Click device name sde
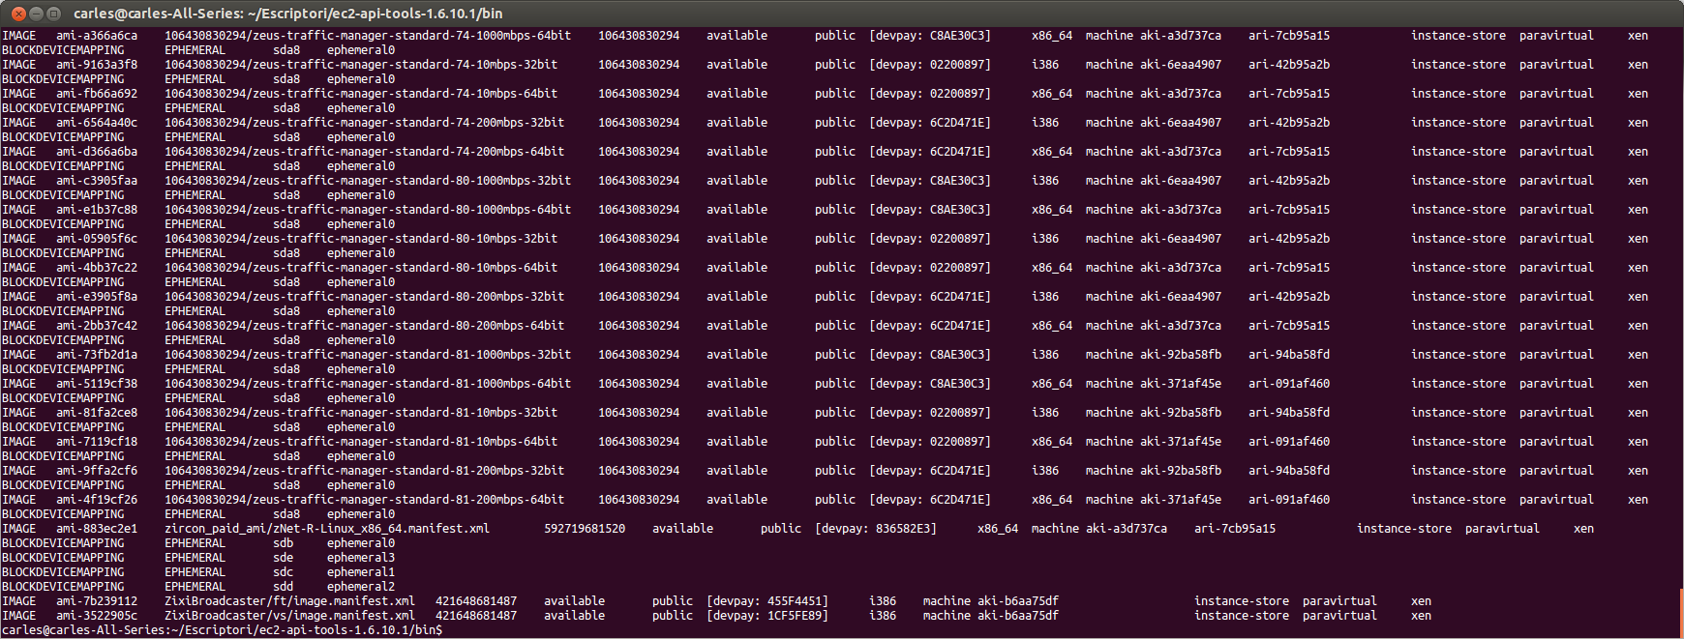This screenshot has width=1684, height=639. point(283,558)
